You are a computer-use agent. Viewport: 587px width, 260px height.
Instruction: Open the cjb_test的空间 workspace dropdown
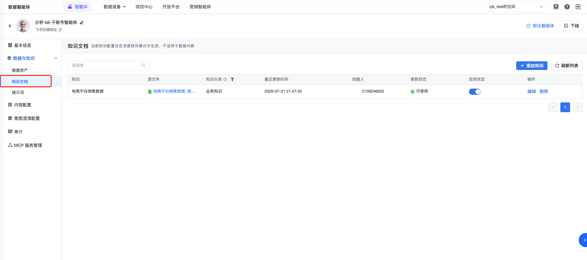(516, 7)
